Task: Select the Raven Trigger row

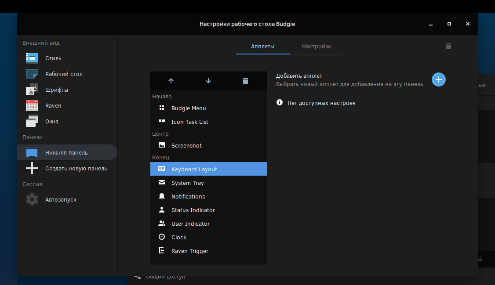Action: click(208, 251)
